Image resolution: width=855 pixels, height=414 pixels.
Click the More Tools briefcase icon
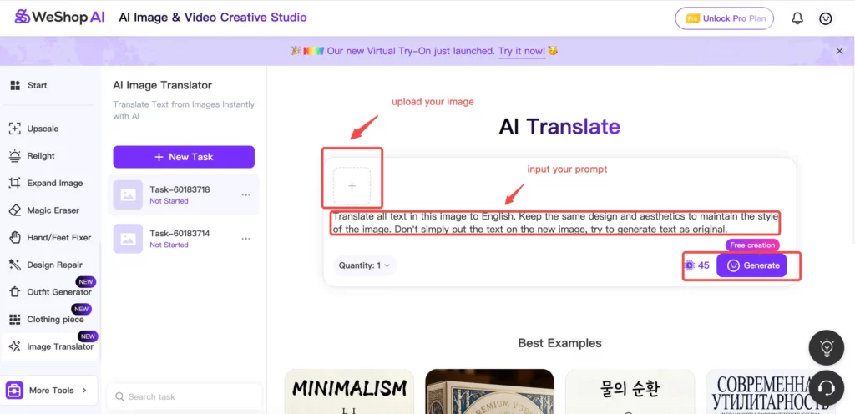[15, 390]
